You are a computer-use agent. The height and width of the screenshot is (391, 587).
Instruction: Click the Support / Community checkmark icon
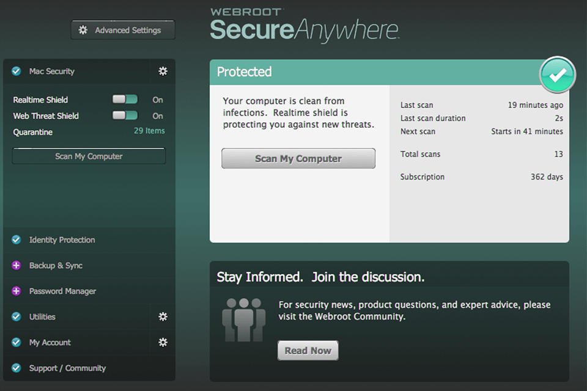tap(17, 368)
